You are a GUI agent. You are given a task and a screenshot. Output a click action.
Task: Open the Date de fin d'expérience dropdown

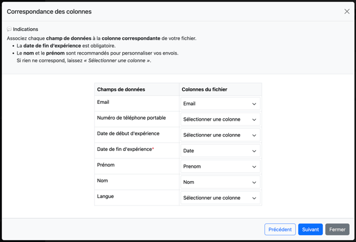[x=220, y=151]
